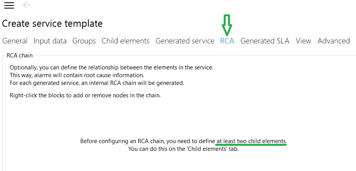Click the 'RCA chain' group label
The image size is (356, 171).
(20, 55)
